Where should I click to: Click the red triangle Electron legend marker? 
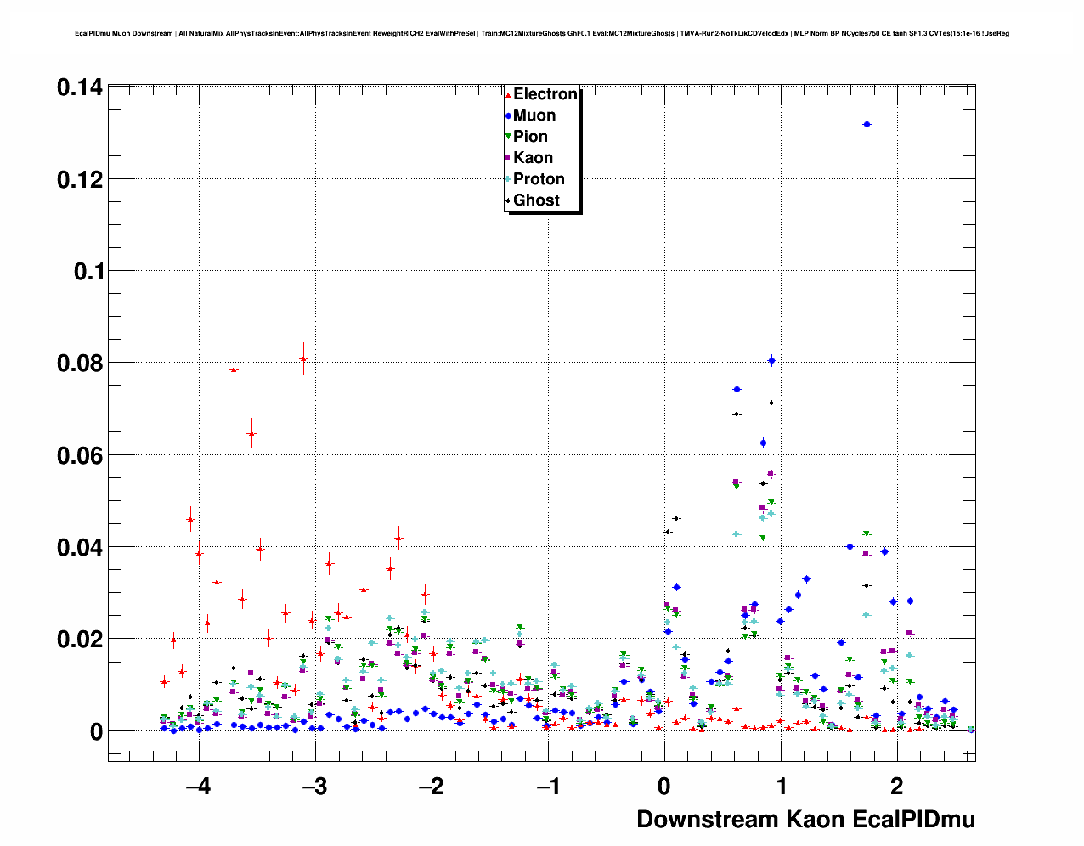tap(508, 95)
